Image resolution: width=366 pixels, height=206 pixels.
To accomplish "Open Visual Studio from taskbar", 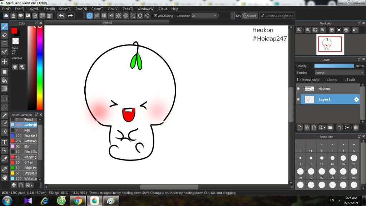I will click(28, 201).
